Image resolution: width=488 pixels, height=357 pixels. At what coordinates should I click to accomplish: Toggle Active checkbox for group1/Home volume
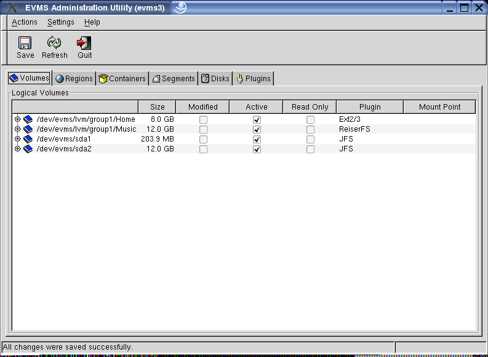click(x=257, y=119)
